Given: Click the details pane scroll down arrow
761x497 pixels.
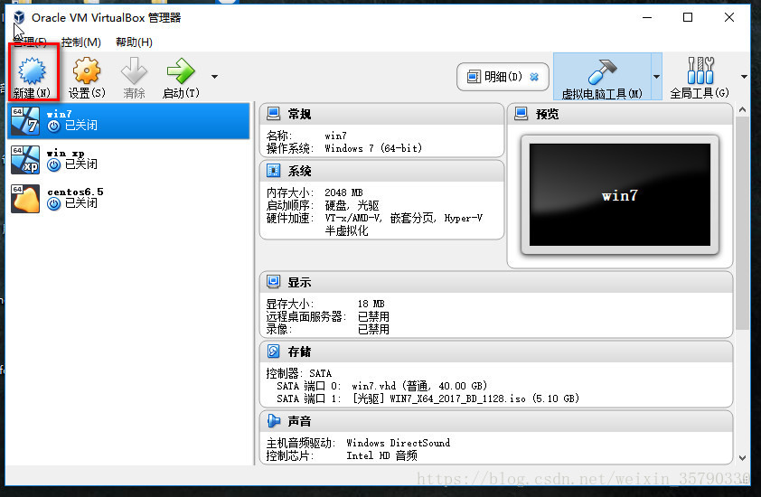Looking at the screenshot, I should pos(742,457).
